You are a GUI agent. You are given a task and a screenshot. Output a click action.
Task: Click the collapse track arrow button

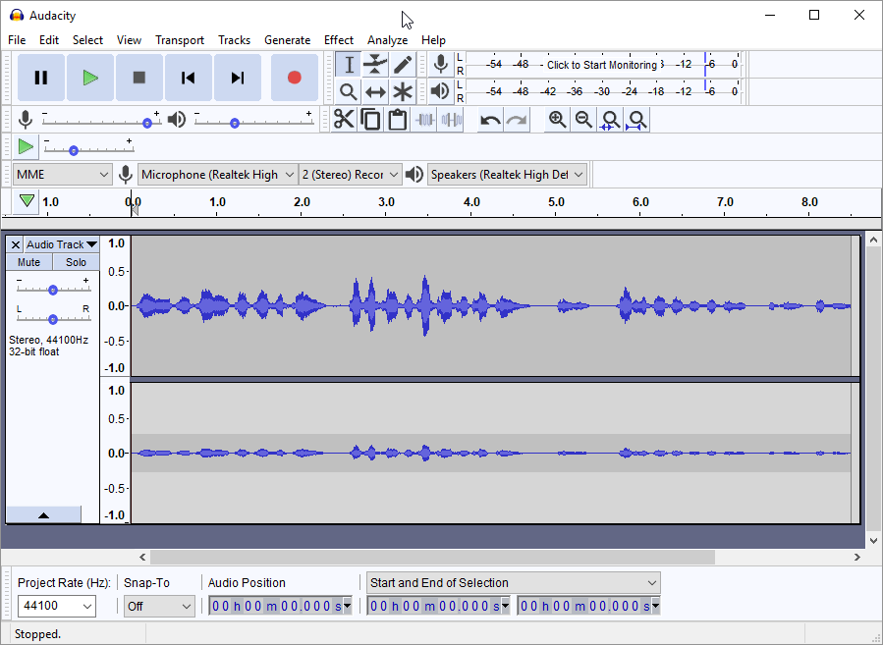pyautogui.click(x=43, y=514)
